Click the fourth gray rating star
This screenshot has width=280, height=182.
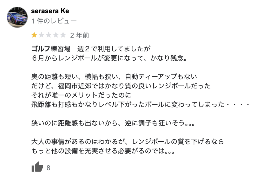pos(56,35)
